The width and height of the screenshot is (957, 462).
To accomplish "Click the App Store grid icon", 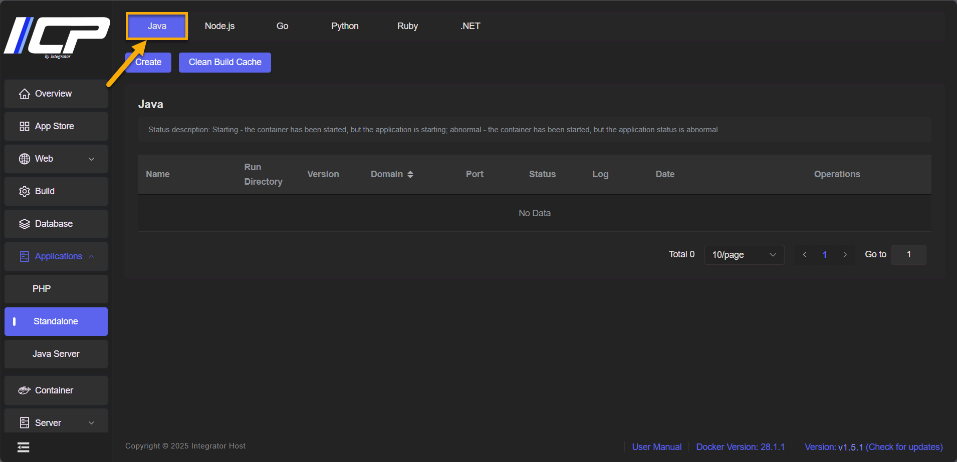I will [25, 127].
